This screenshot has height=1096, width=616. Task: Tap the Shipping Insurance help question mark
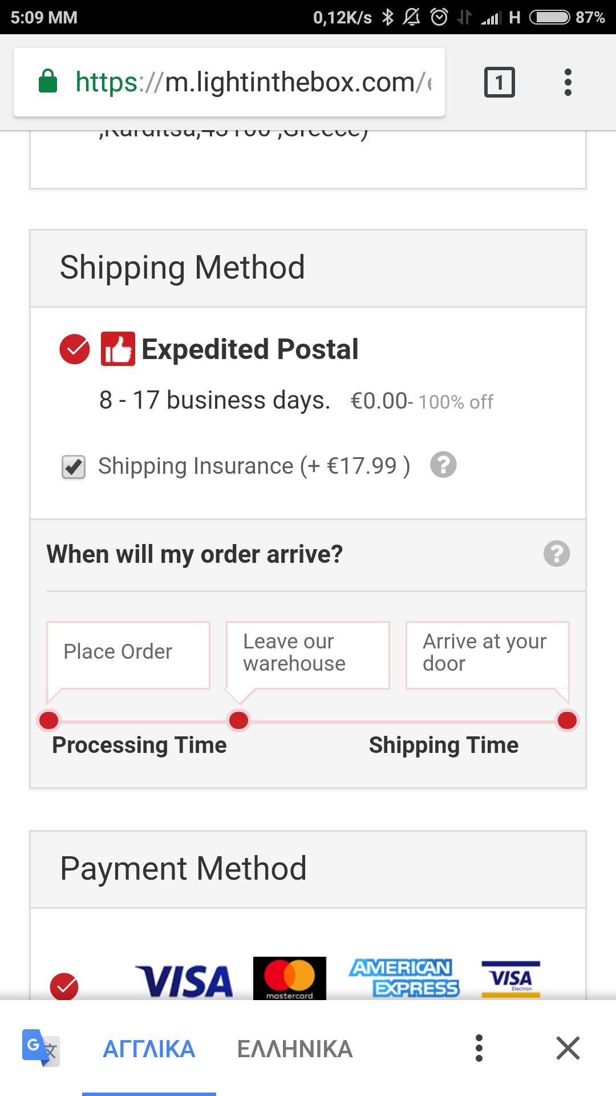point(443,465)
